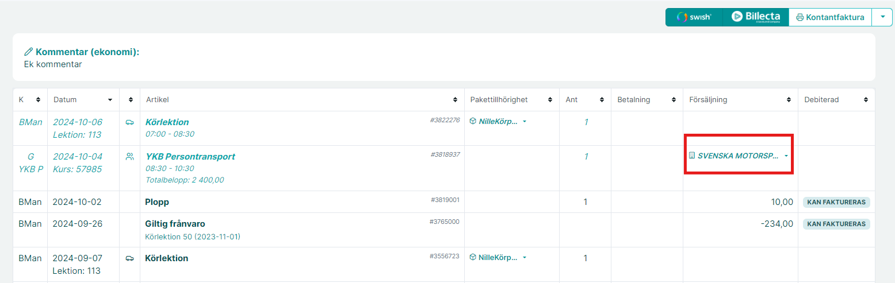The height and width of the screenshot is (283, 895).
Task: Click the Swish payment button
Action: (x=694, y=17)
